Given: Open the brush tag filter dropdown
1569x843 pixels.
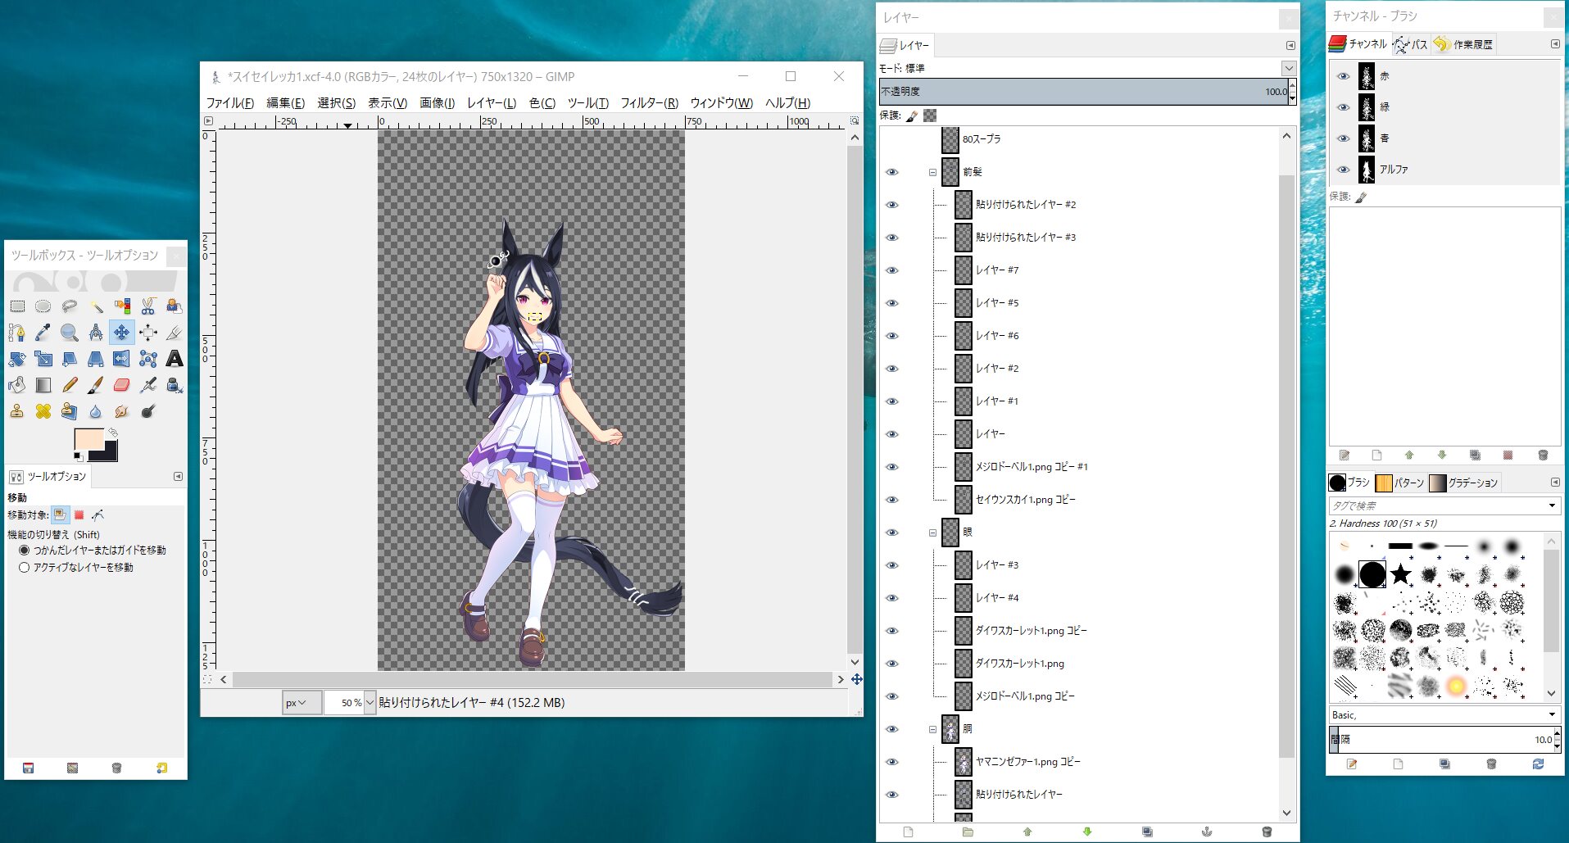Looking at the screenshot, I should 1552,505.
